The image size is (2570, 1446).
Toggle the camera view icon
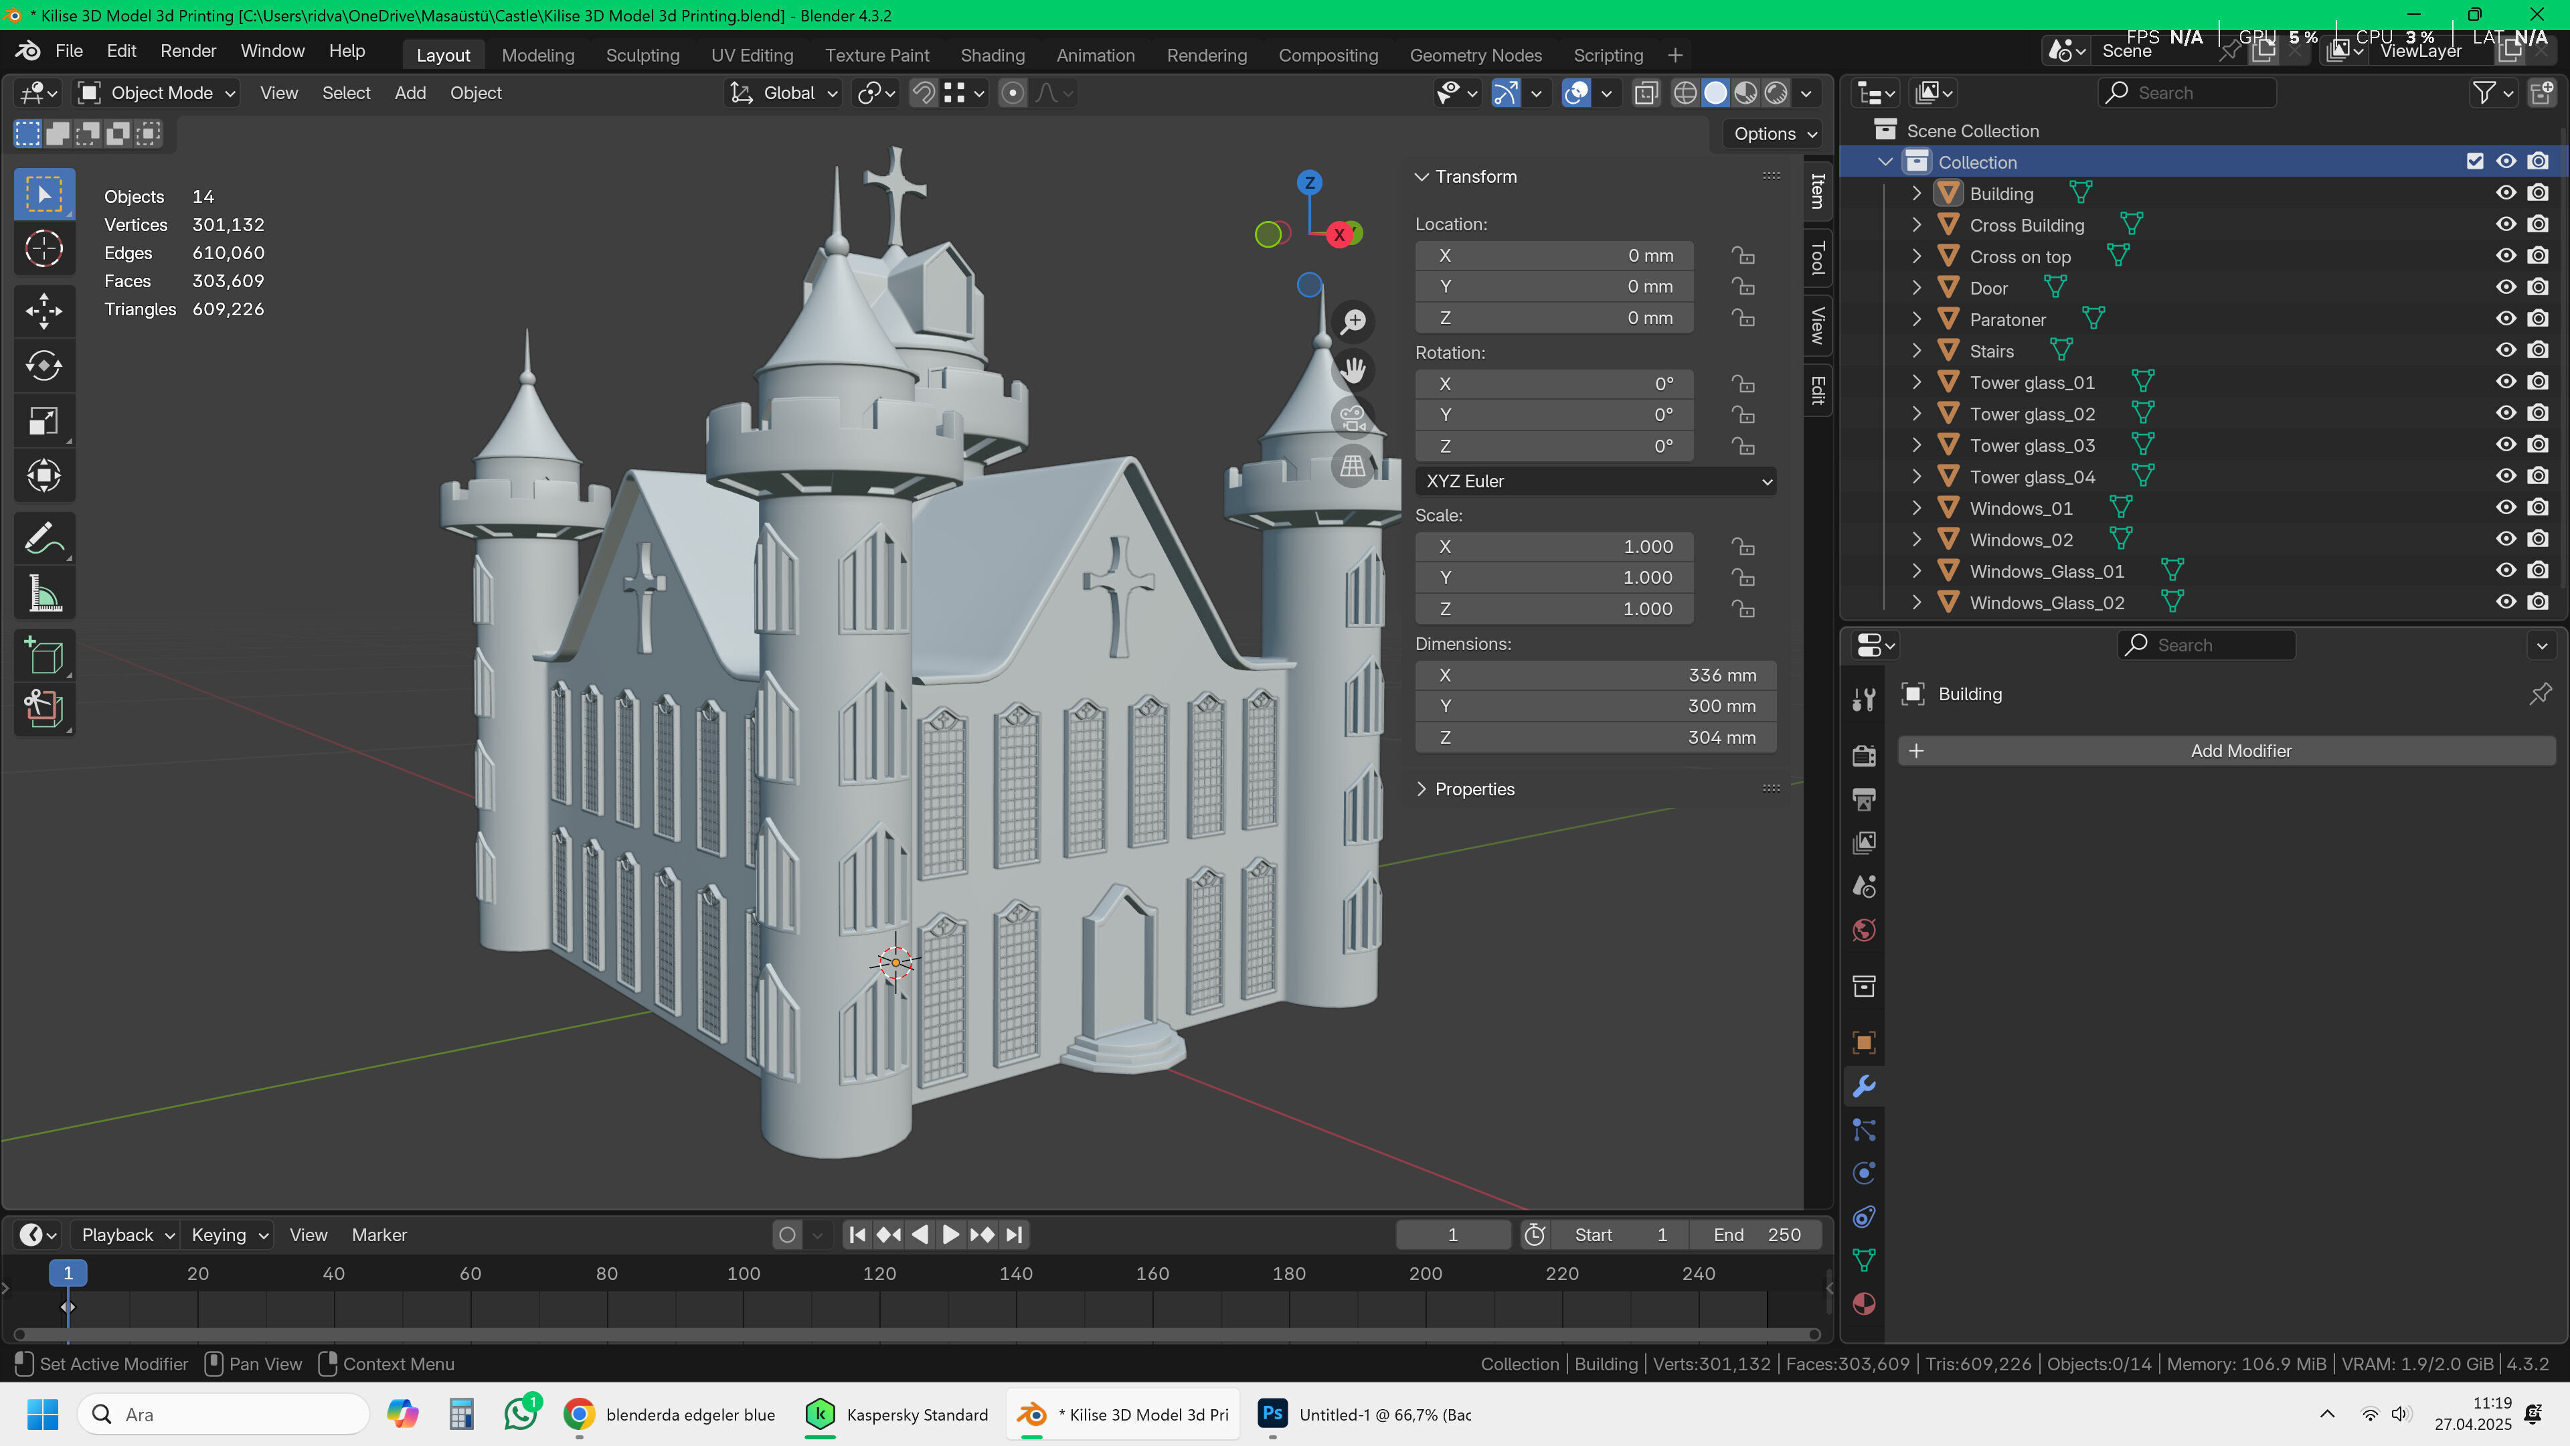click(1353, 418)
